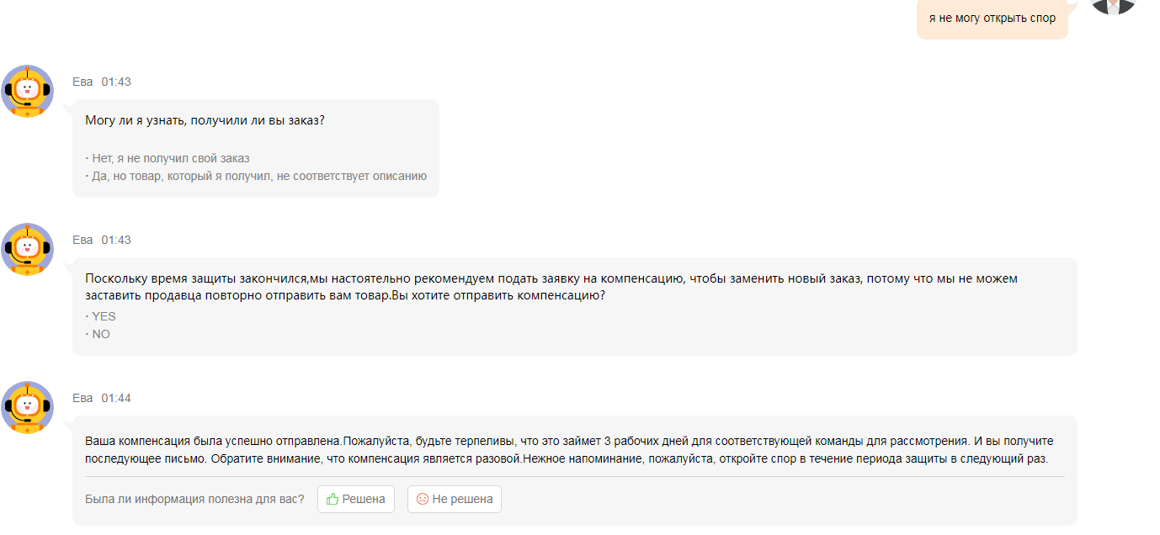Choose option 'Нет, я не получил свой заказ'
This screenshot has width=1160, height=535.
(x=168, y=158)
